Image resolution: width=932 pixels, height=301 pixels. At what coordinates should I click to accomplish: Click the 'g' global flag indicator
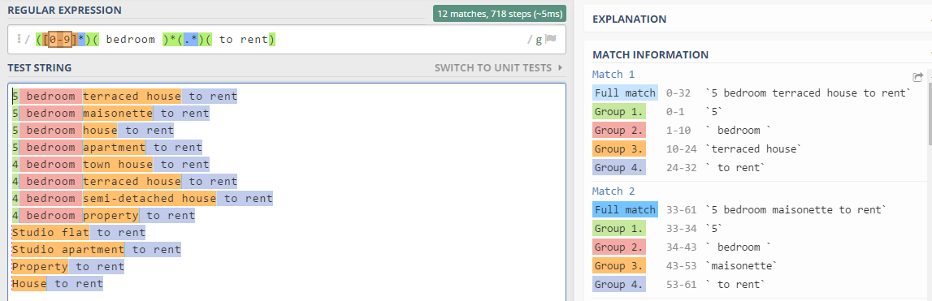click(539, 40)
